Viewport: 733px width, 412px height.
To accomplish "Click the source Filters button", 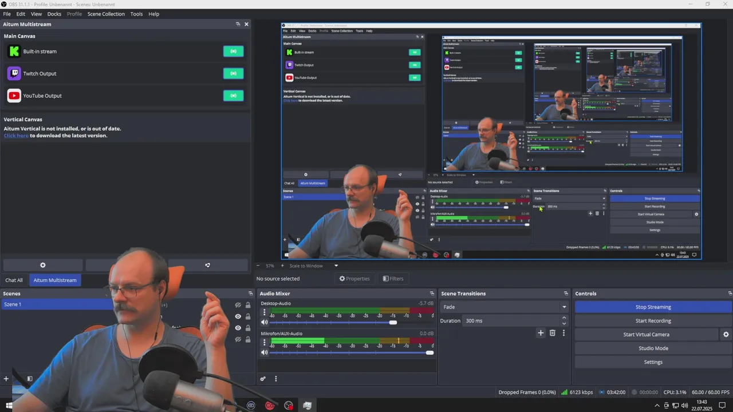I will click(x=393, y=279).
